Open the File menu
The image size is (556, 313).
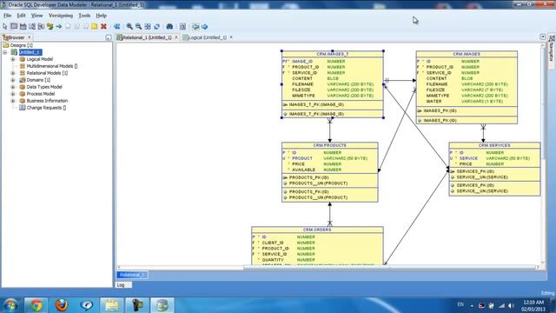7,16
